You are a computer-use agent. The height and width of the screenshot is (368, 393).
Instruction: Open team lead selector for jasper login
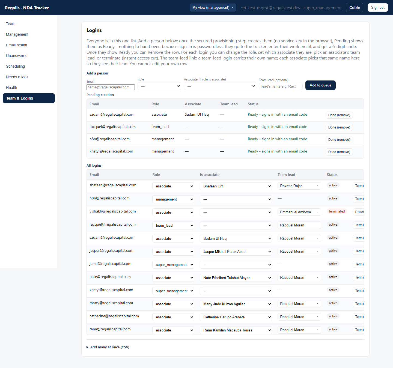(x=299, y=252)
